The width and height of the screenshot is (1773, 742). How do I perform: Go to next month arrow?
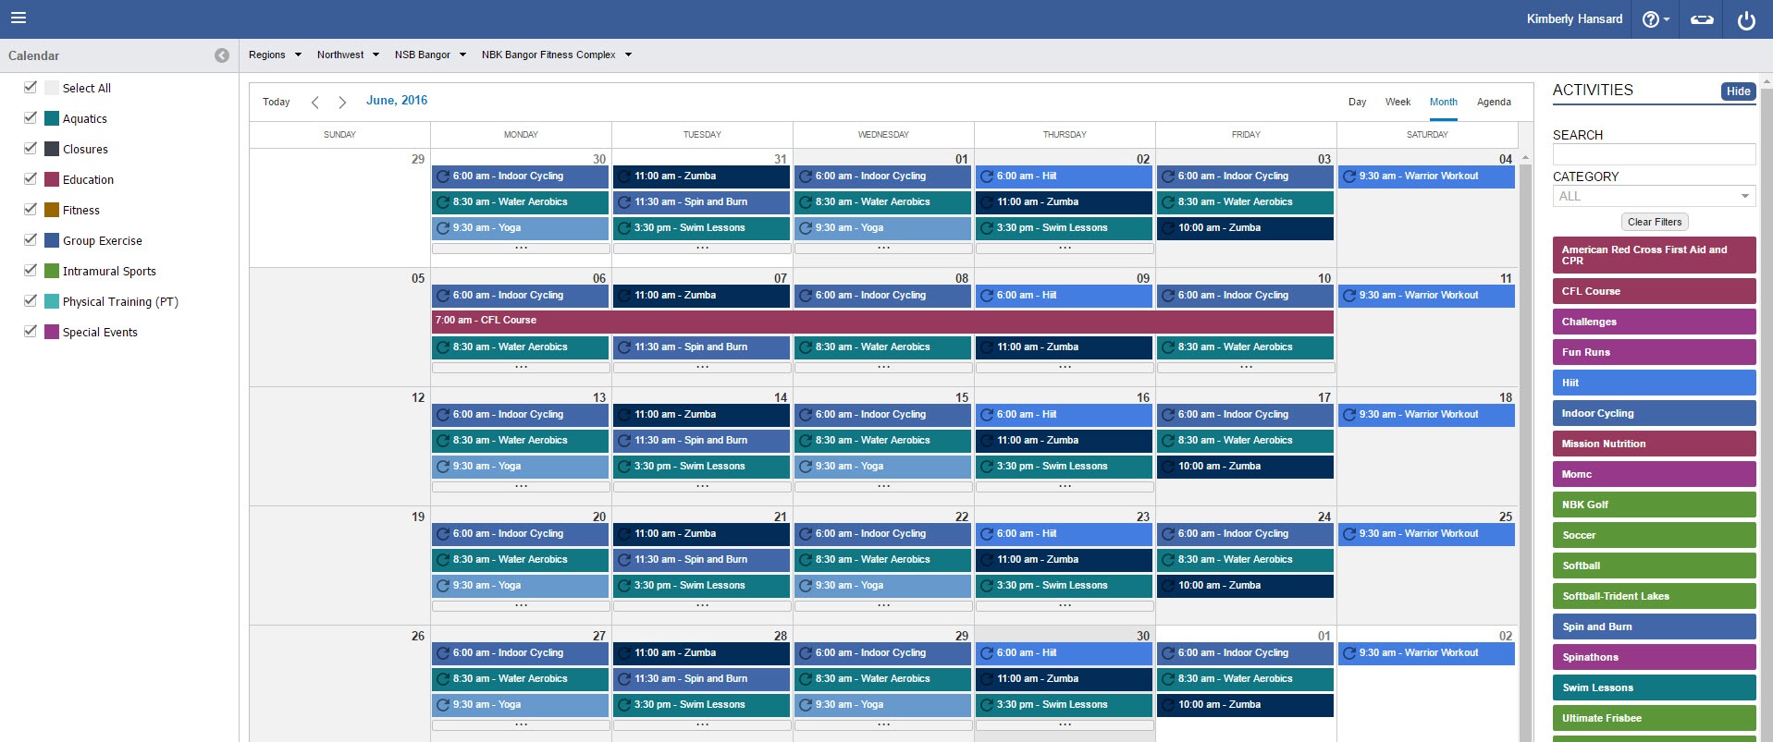[x=342, y=103]
